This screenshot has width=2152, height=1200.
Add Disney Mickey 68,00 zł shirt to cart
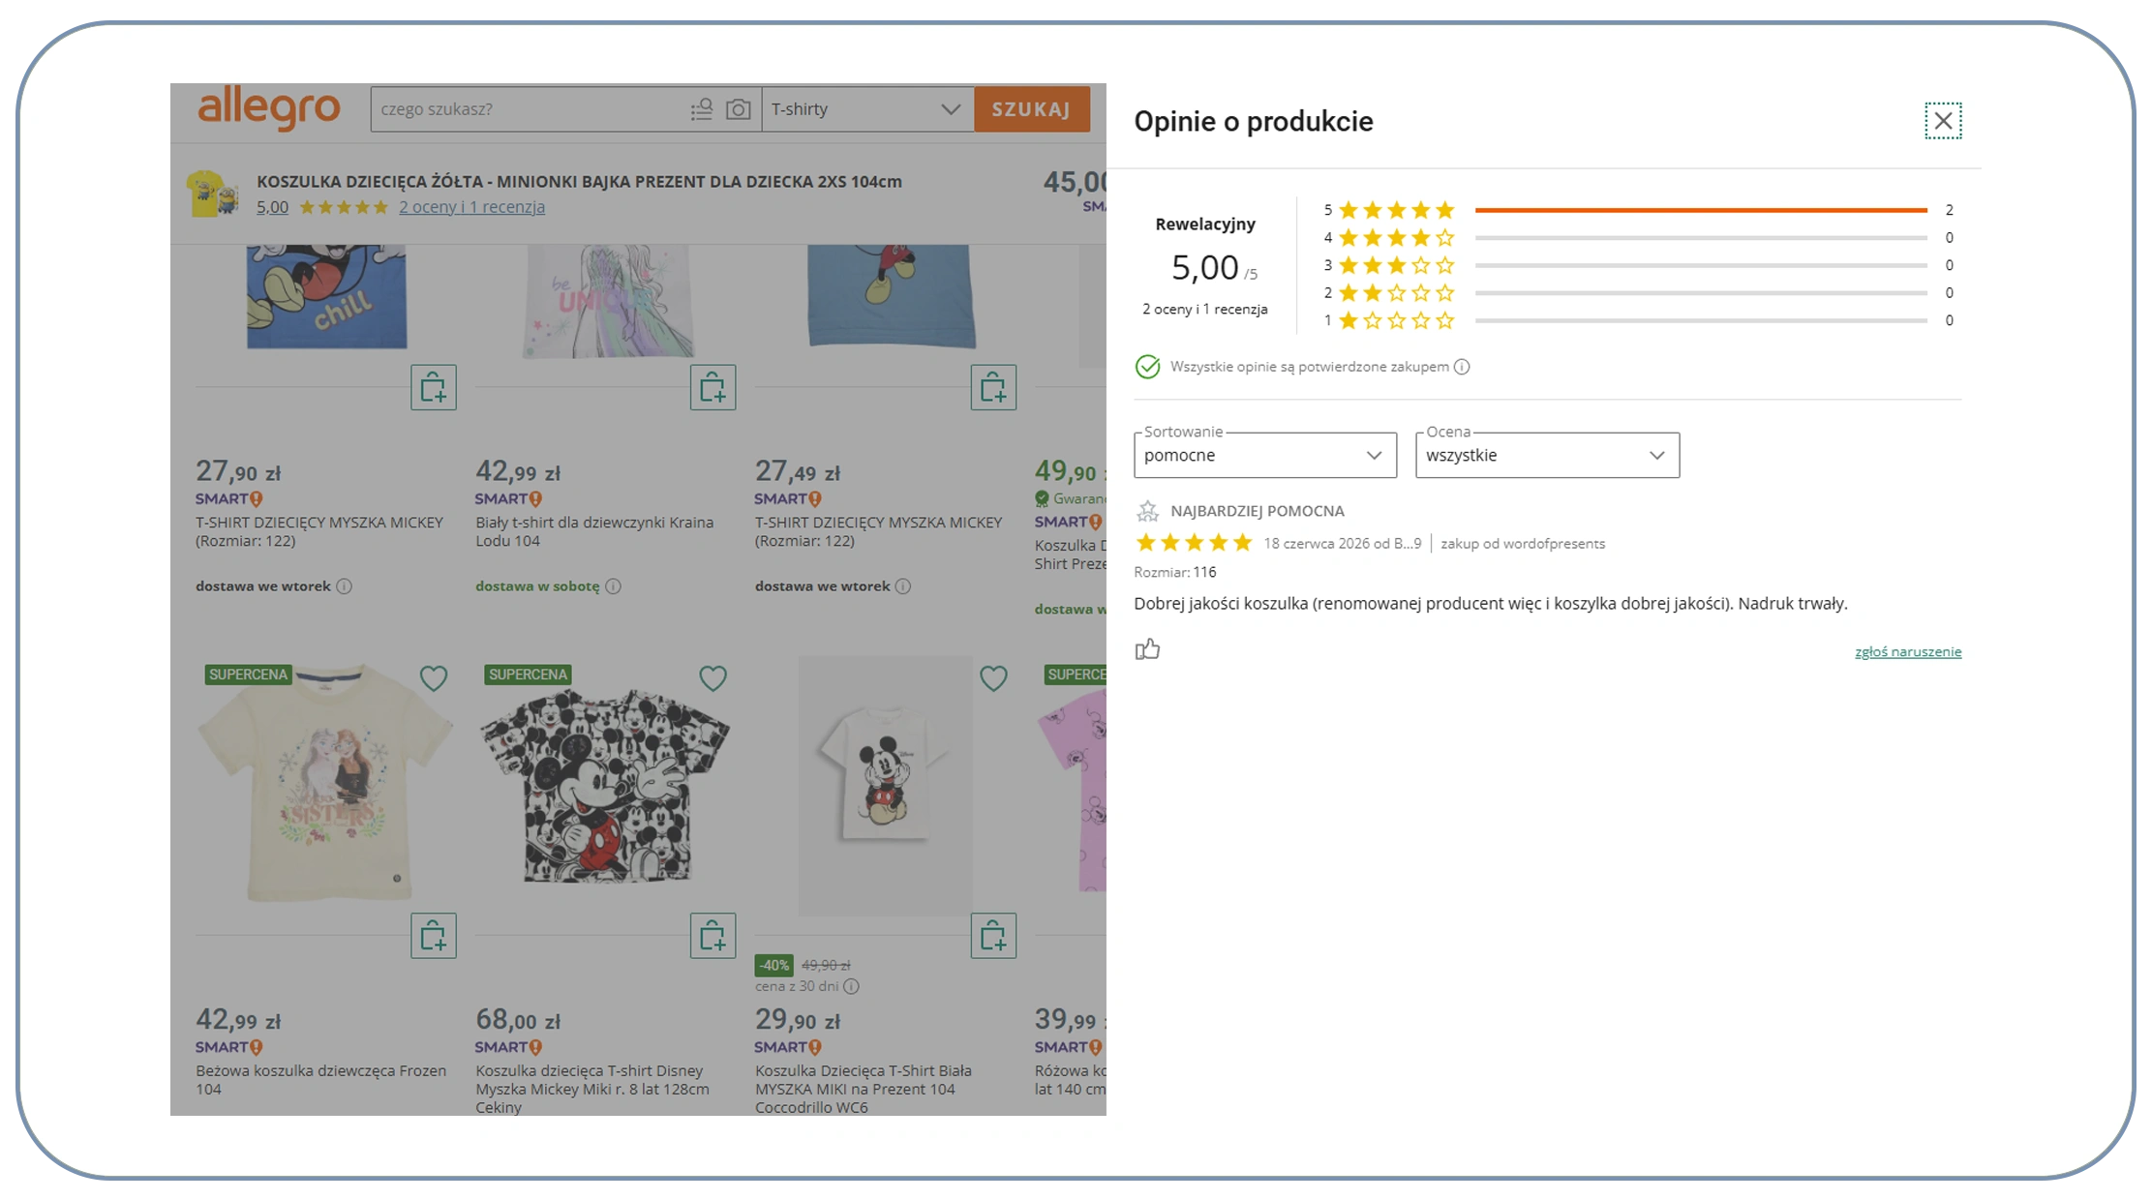click(x=712, y=936)
